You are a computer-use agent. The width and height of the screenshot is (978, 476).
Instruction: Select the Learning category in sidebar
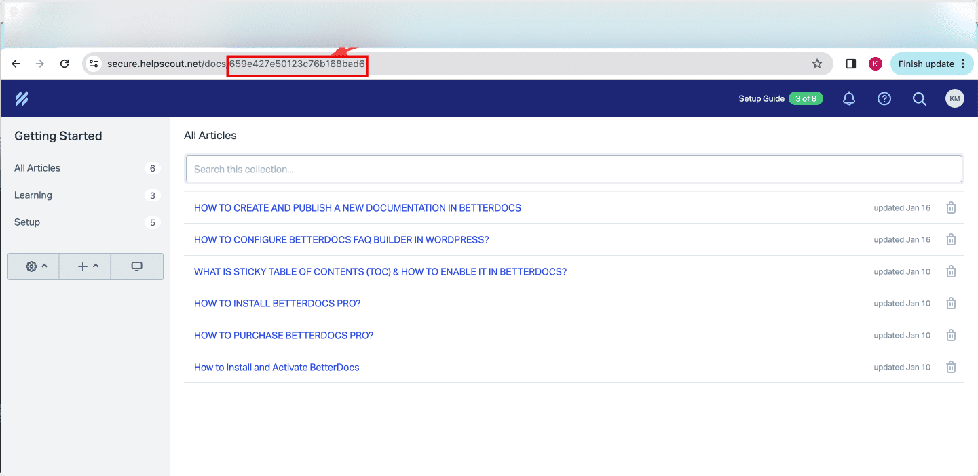tap(33, 195)
